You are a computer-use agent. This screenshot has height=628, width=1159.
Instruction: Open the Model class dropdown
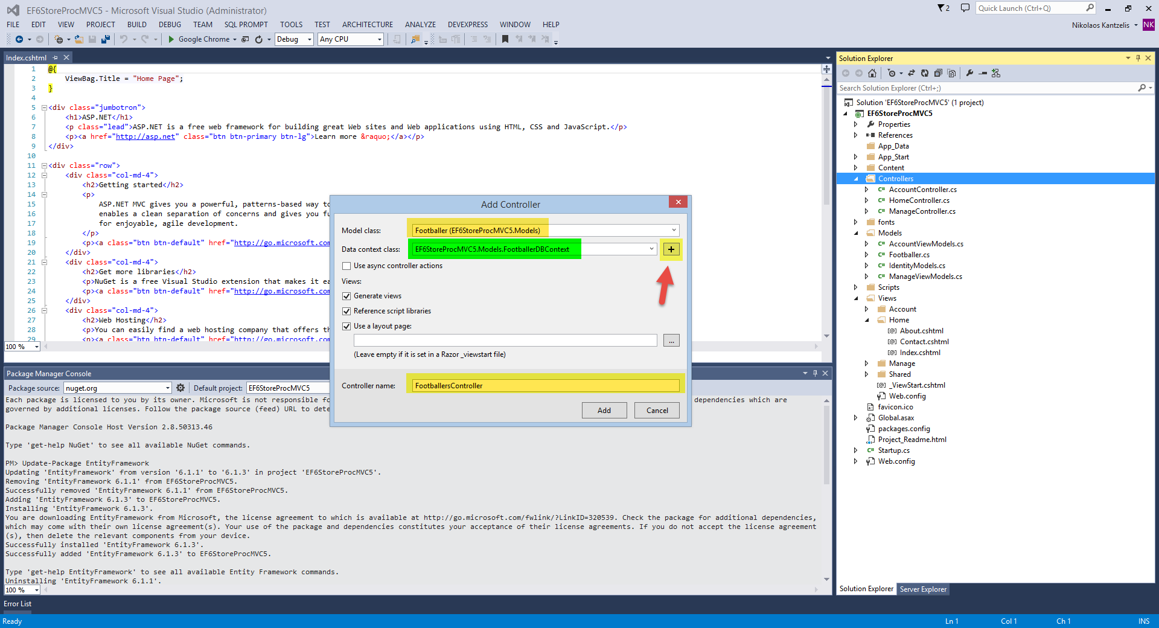tap(674, 230)
